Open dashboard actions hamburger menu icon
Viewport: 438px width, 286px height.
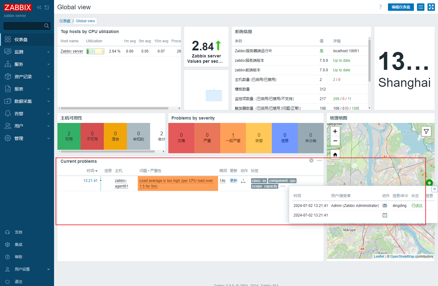coord(421,7)
